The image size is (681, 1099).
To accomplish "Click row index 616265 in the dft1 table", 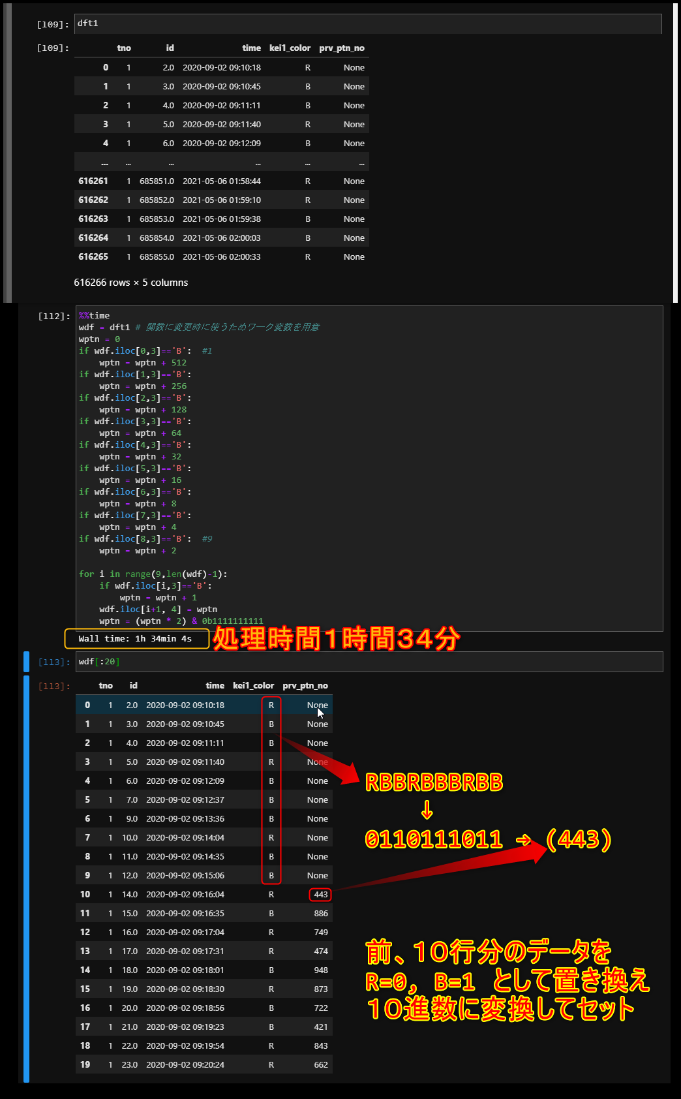I will coord(93,257).
